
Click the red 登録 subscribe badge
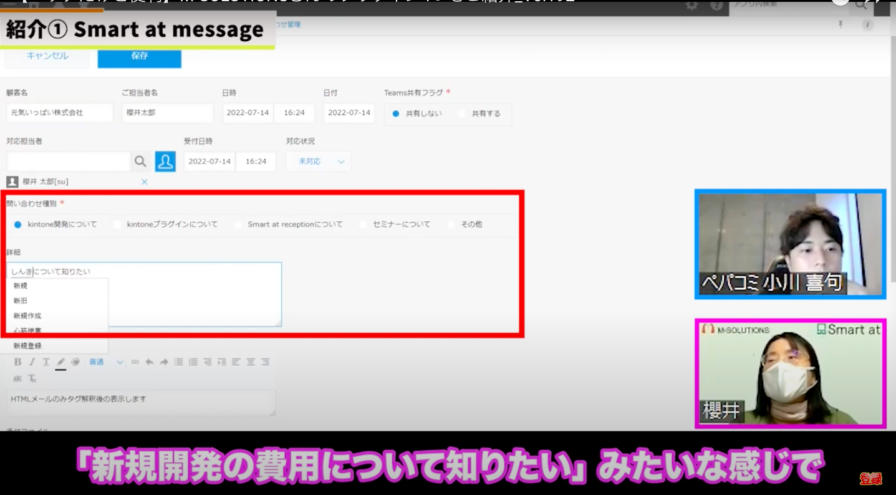[x=870, y=479]
